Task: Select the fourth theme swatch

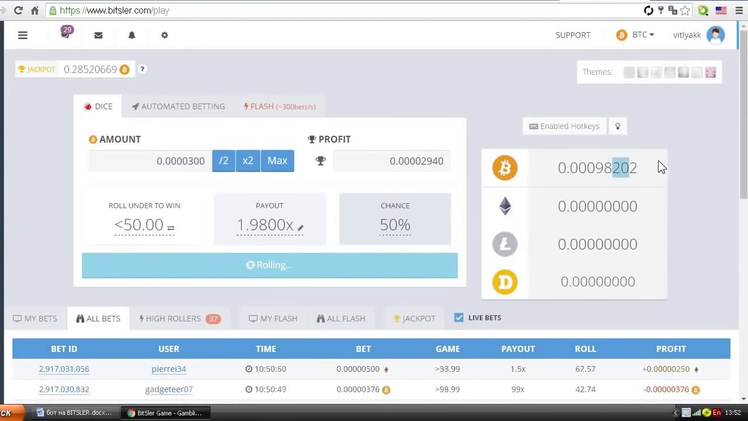Action: [670, 72]
